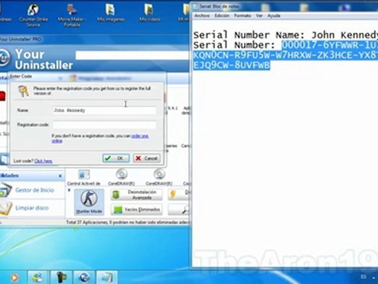Activate Hunter Mode icon
This screenshot has height=284, width=378.
[89, 202]
